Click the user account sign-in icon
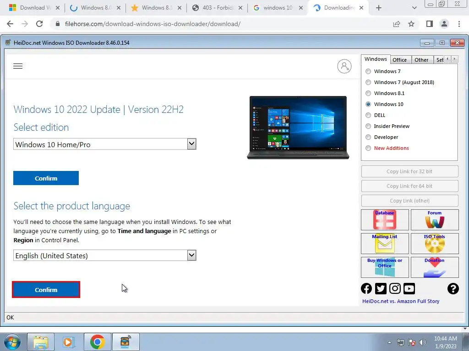 click(x=344, y=66)
